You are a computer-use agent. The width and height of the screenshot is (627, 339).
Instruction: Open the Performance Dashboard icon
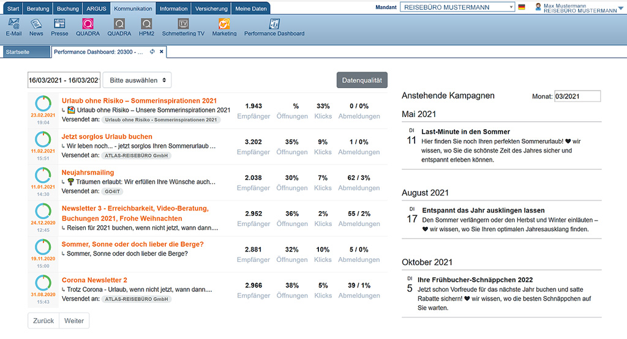coord(274,24)
